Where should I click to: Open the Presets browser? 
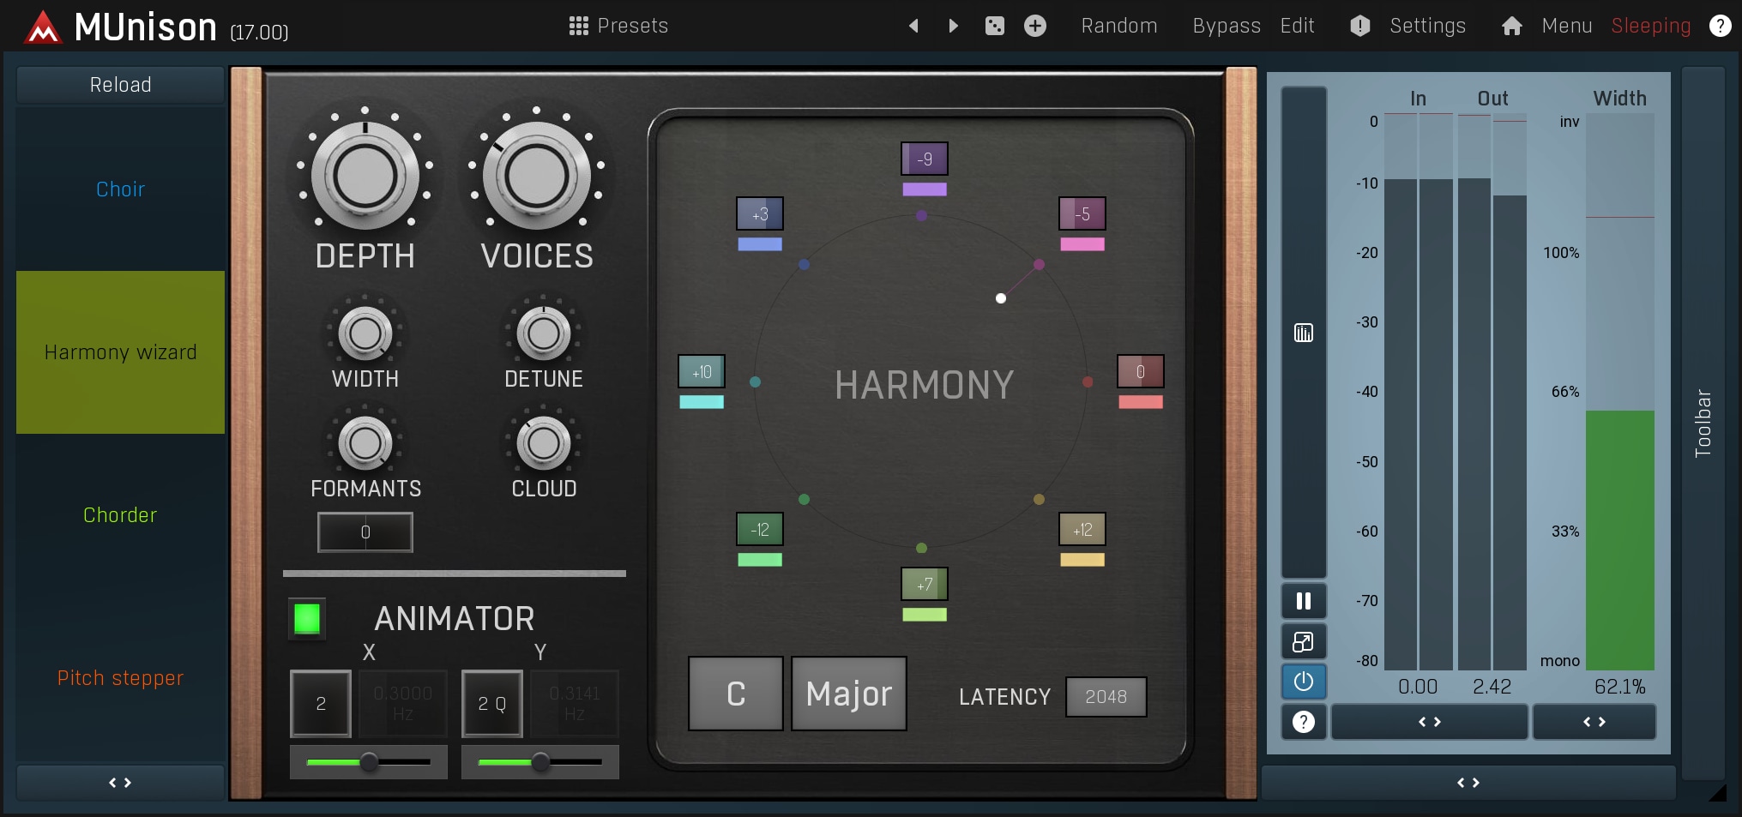(x=618, y=26)
